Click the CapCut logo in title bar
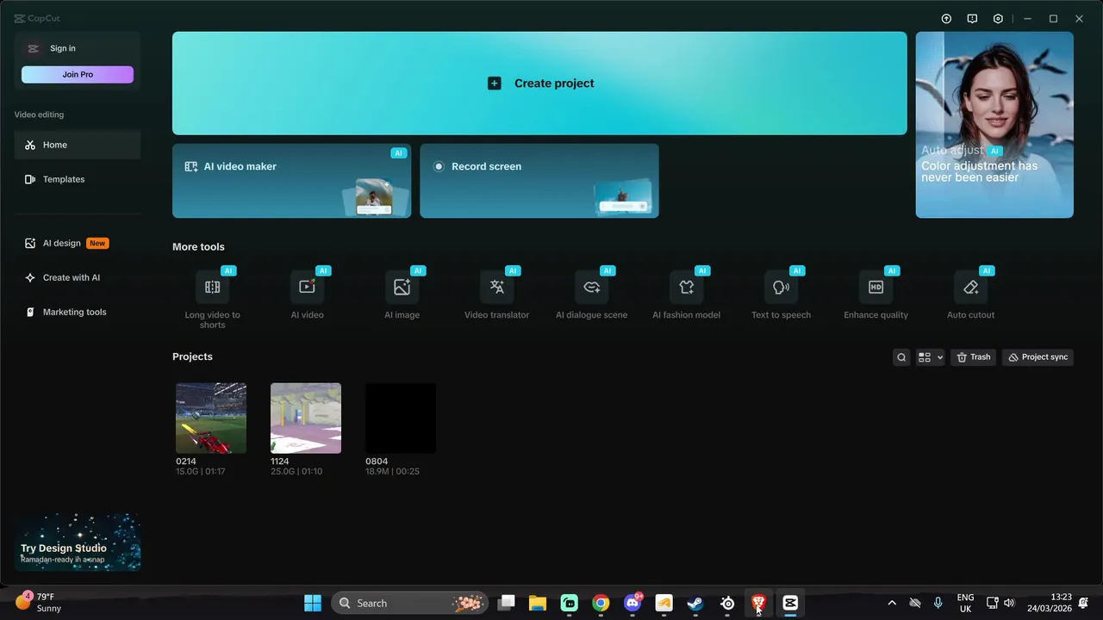 coord(37,18)
